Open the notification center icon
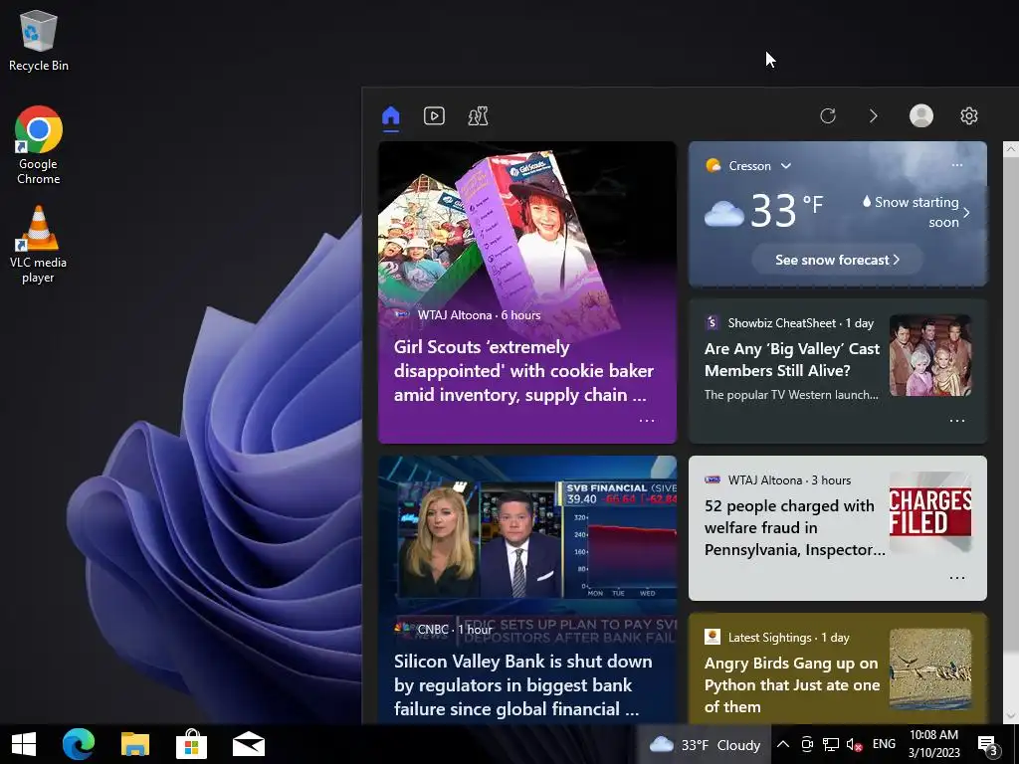This screenshot has height=764, width=1019. coord(988,745)
